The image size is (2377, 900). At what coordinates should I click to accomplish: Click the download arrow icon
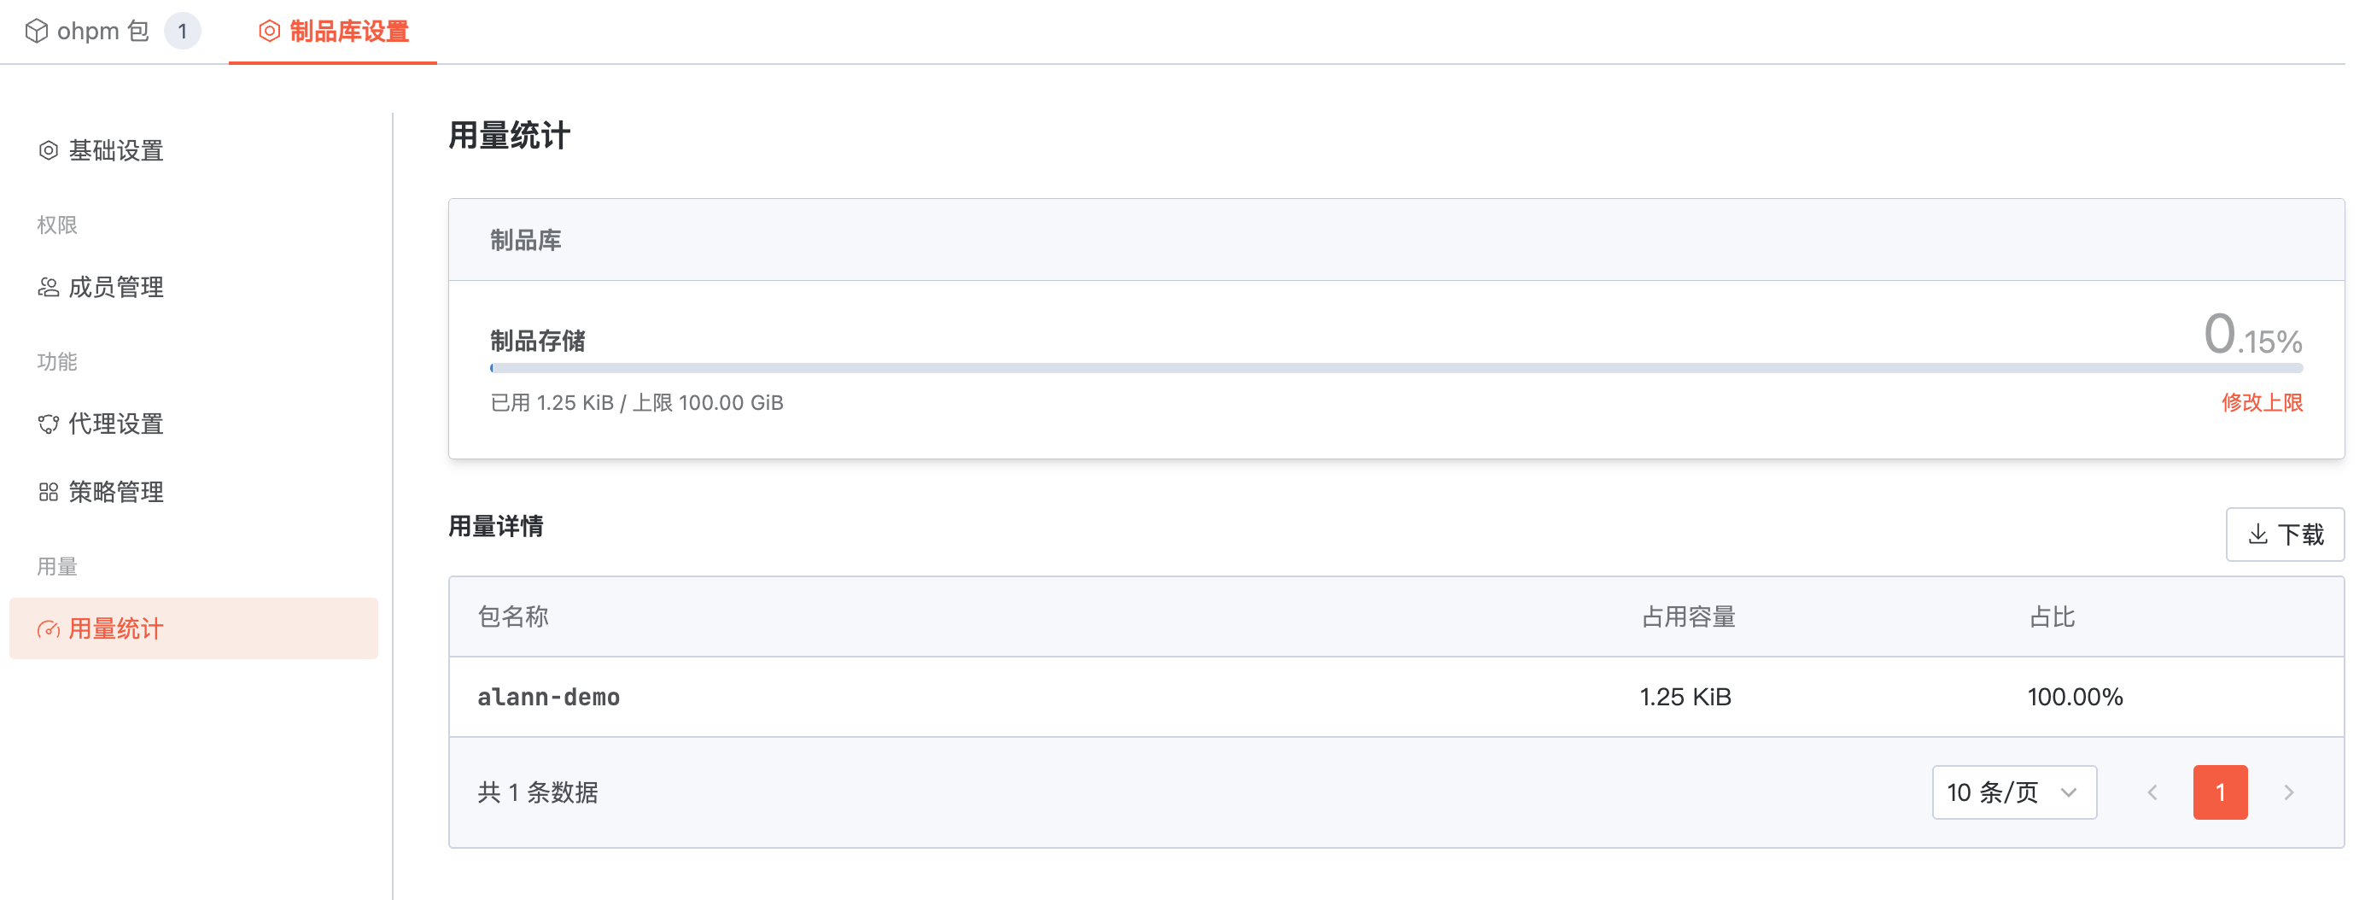pos(2257,535)
